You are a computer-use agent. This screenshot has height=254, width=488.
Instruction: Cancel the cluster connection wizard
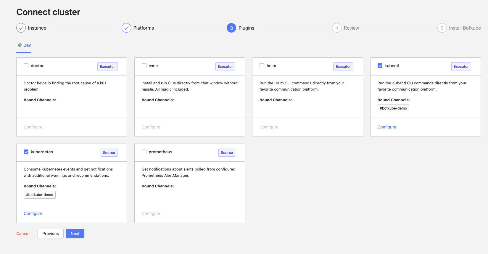pos(23,234)
